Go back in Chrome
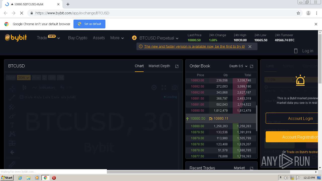This screenshot has height=181, width=322. click(6, 13)
